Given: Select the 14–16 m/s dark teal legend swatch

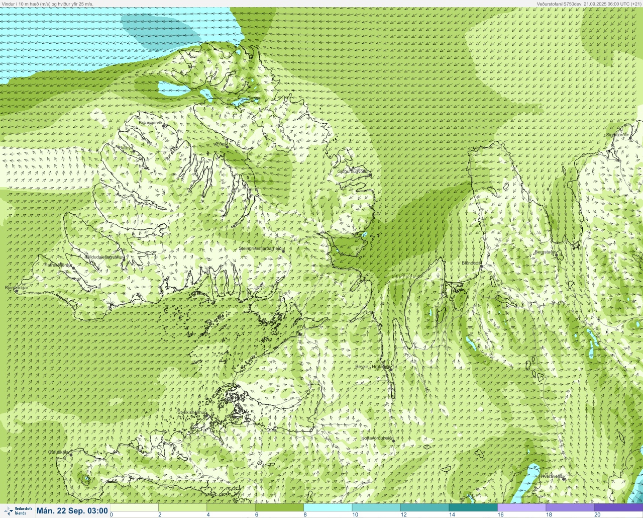Looking at the screenshot, I should [x=473, y=507].
